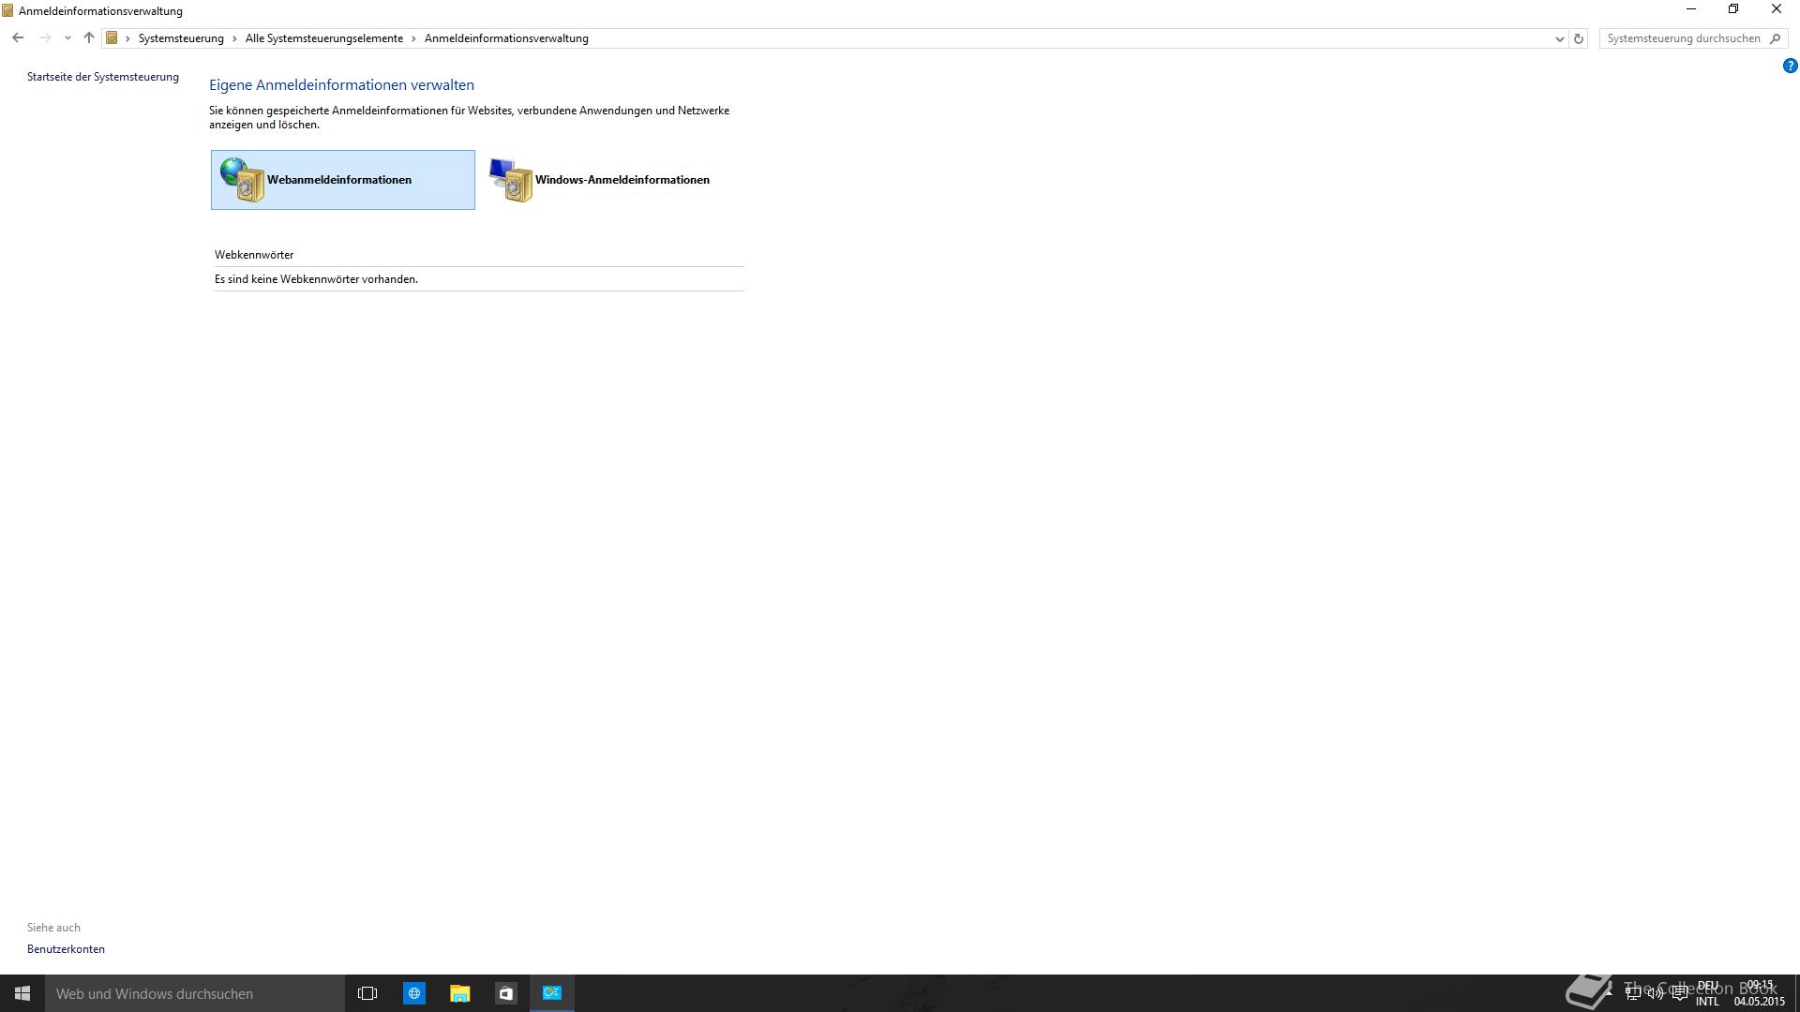Open the Windows-Anmeldeinformationen vault
This screenshot has height=1012, width=1800.
(600, 180)
